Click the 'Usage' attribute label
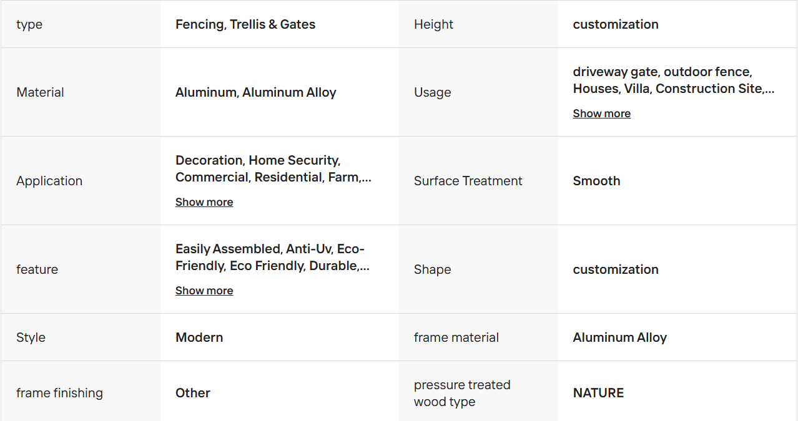The width and height of the screenshot is (798, 421). pos(432,92)
